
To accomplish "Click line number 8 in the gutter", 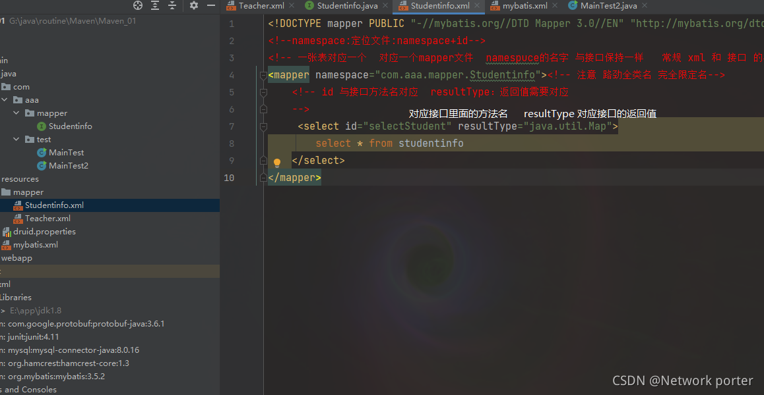I will (x=231, y=143).
